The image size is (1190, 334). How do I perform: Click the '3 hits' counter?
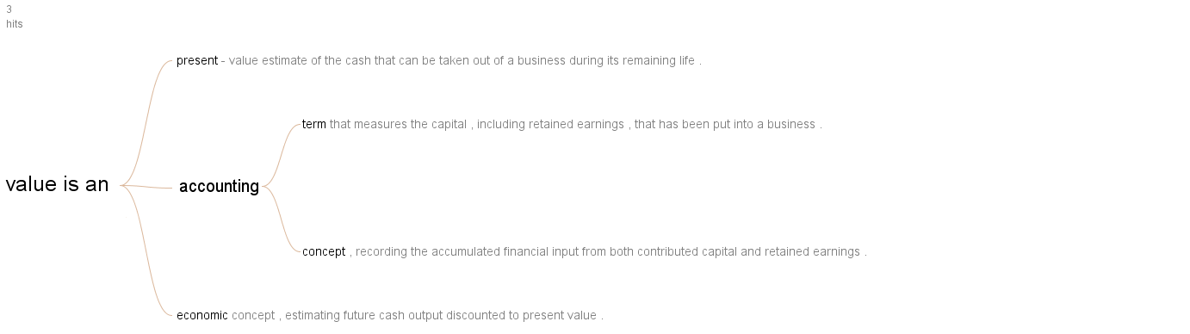(x=14, y=16)
